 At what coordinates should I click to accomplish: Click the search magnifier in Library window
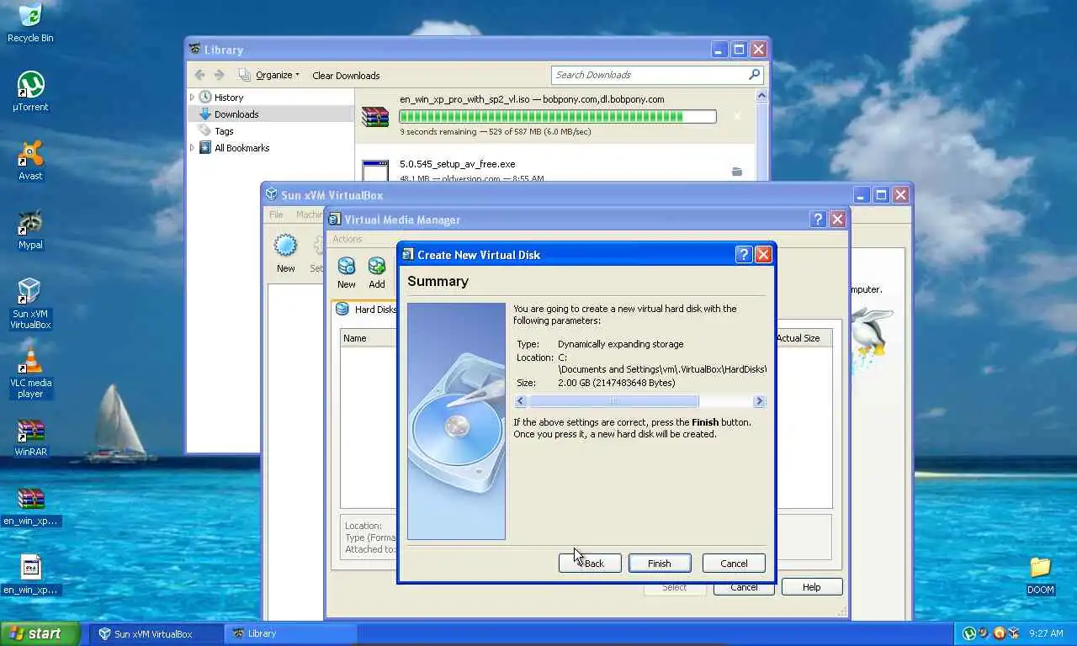(x=754, y=75)
